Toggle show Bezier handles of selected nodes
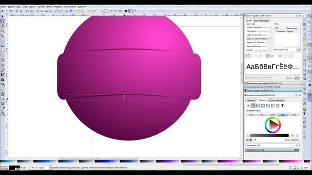Screen dimensions: 312x175 pyautogui.click(x=130, y=11)
